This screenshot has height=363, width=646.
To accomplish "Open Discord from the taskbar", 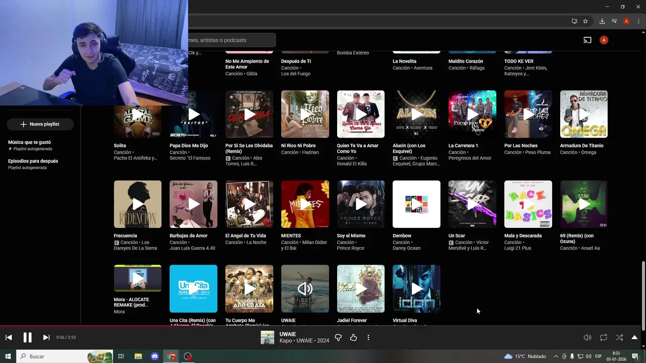I will coord(155,356).
